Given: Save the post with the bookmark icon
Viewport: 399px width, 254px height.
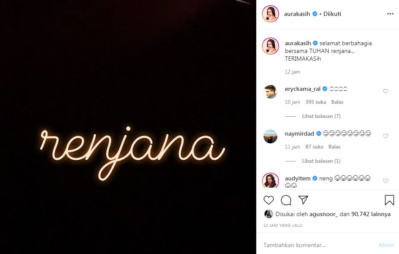Looking at the screenshot, I should click(390, 200).
